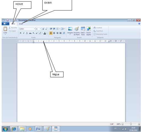Paste with the Colar clipboard icon
Image resolution: width=143 pixels, height=134 pixels.
pyautogui.click(x=5, y=29)
